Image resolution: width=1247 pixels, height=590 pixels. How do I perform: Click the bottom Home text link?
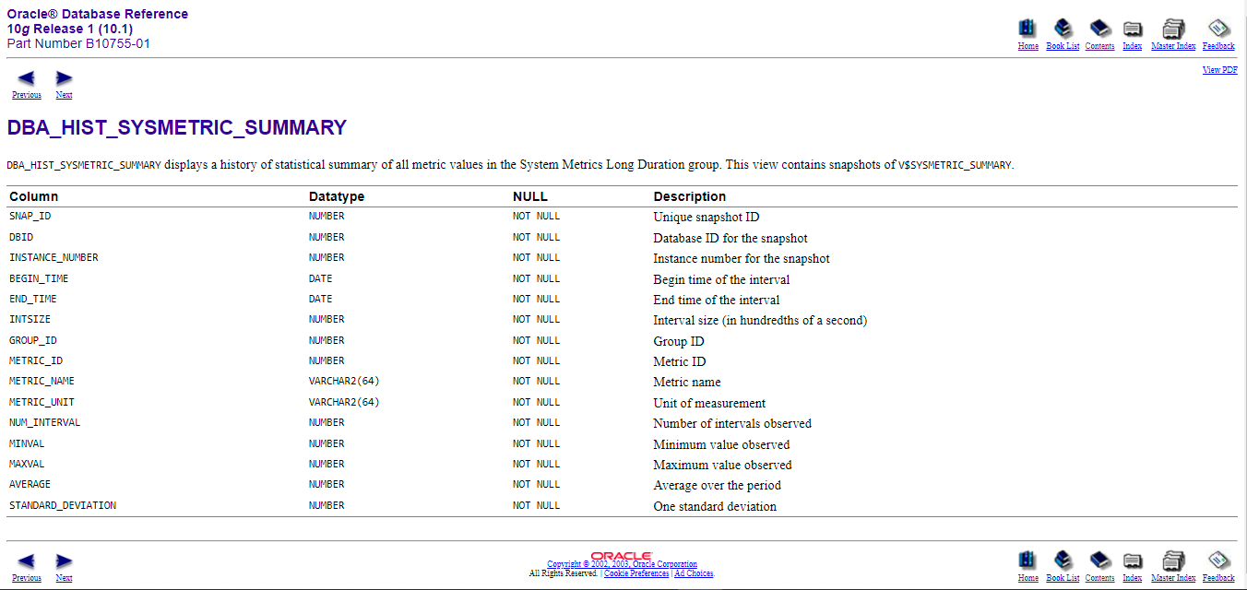pos(1028,578)
